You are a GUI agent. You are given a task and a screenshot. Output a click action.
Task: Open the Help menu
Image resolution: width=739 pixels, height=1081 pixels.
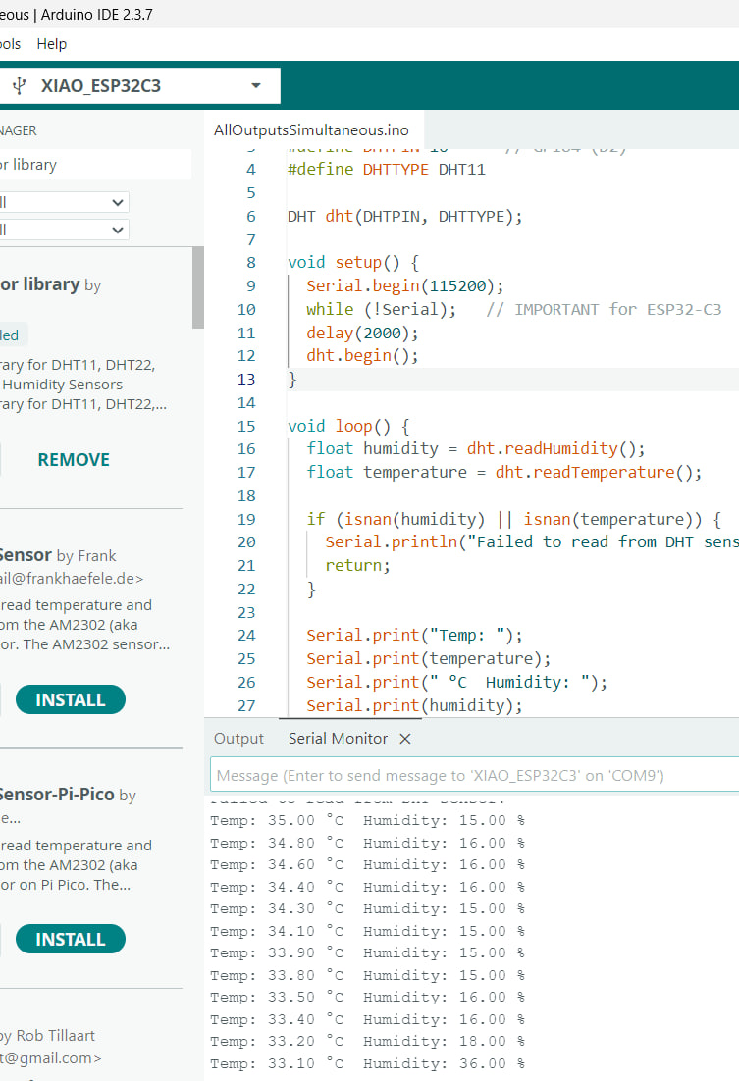(x=52, y=44)
